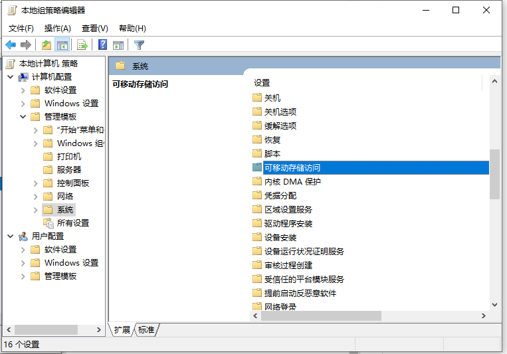507x354 pixels.
Task: Select 受信任的平台模块服务 in list
Action: [304, 279]
